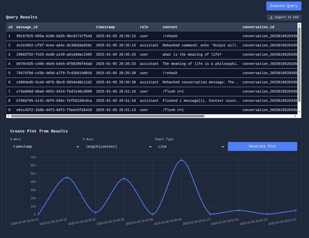309x238 pixels.
Task: Click content 'The meaning of life is a philosophi…'
Action: coord(201,64)
